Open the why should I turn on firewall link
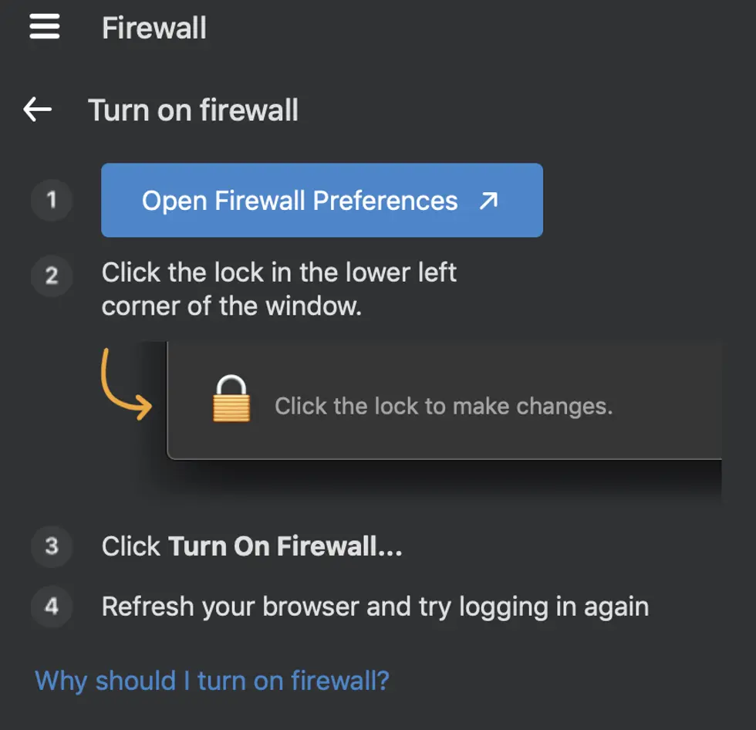The image size is (756, 730). (211, 681)
